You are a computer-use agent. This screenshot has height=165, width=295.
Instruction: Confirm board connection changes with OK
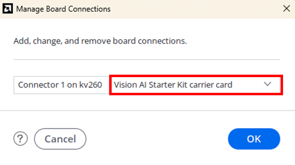pyautogui.click(x=254, y=139)
